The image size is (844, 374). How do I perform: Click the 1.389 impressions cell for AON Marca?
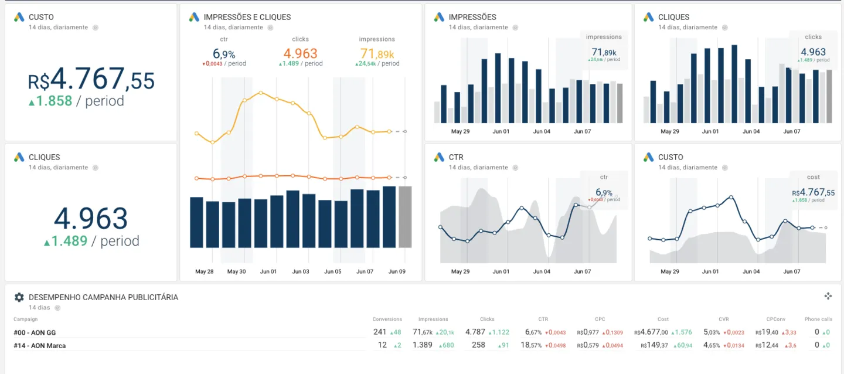422,345
